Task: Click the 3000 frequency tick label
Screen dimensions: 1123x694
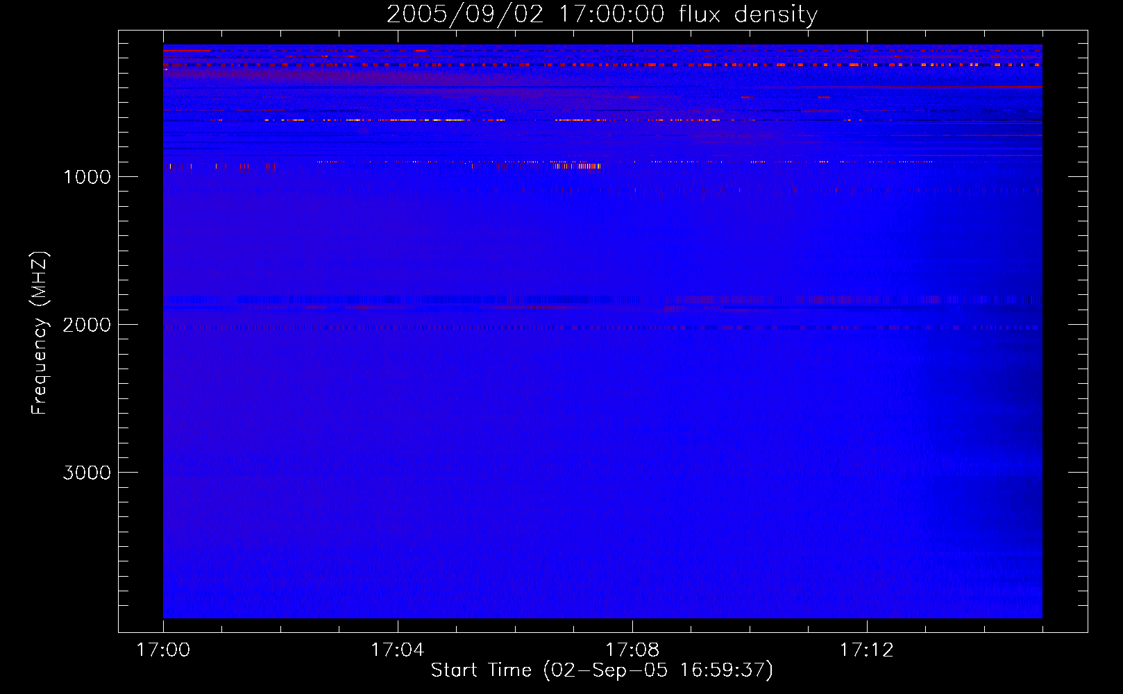Action: [x=87, y=473]
